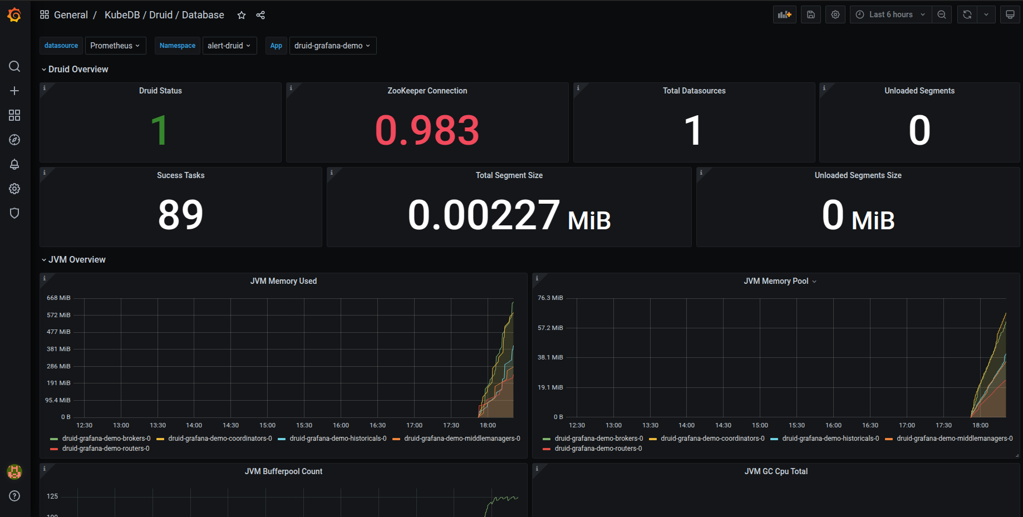Show info for Total Segment Size panel
The image size is (1023, 517).
pos(332,173)
